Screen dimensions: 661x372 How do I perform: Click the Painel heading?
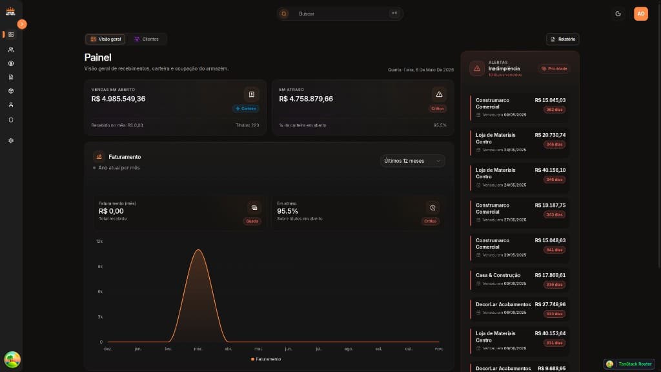click(98, 57)
